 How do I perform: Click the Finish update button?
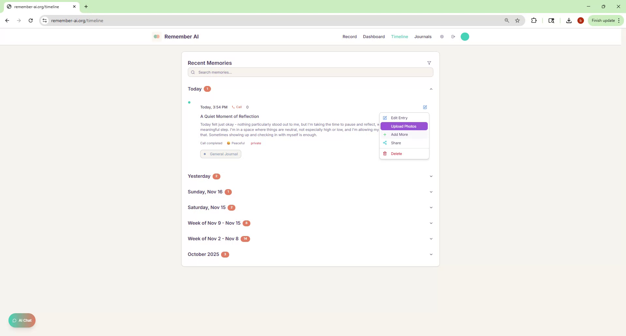point(603,20)
